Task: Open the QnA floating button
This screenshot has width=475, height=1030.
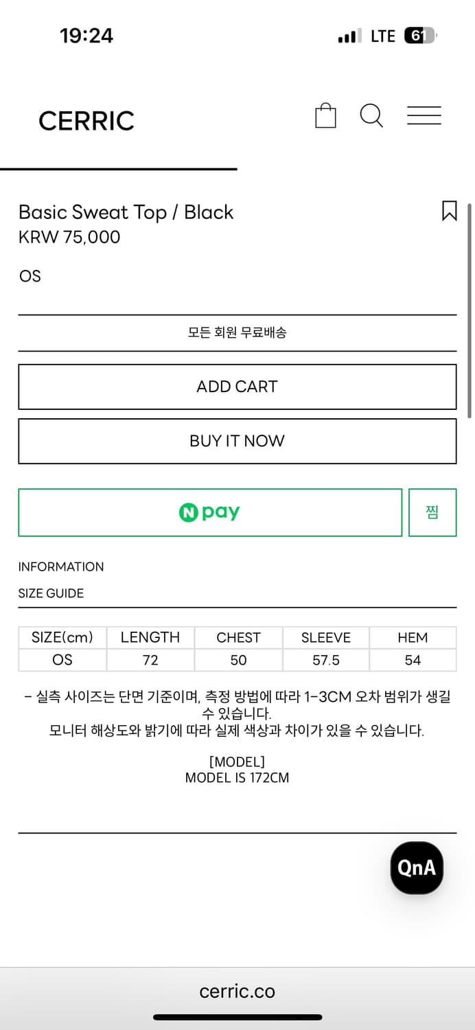Action: 416,868
